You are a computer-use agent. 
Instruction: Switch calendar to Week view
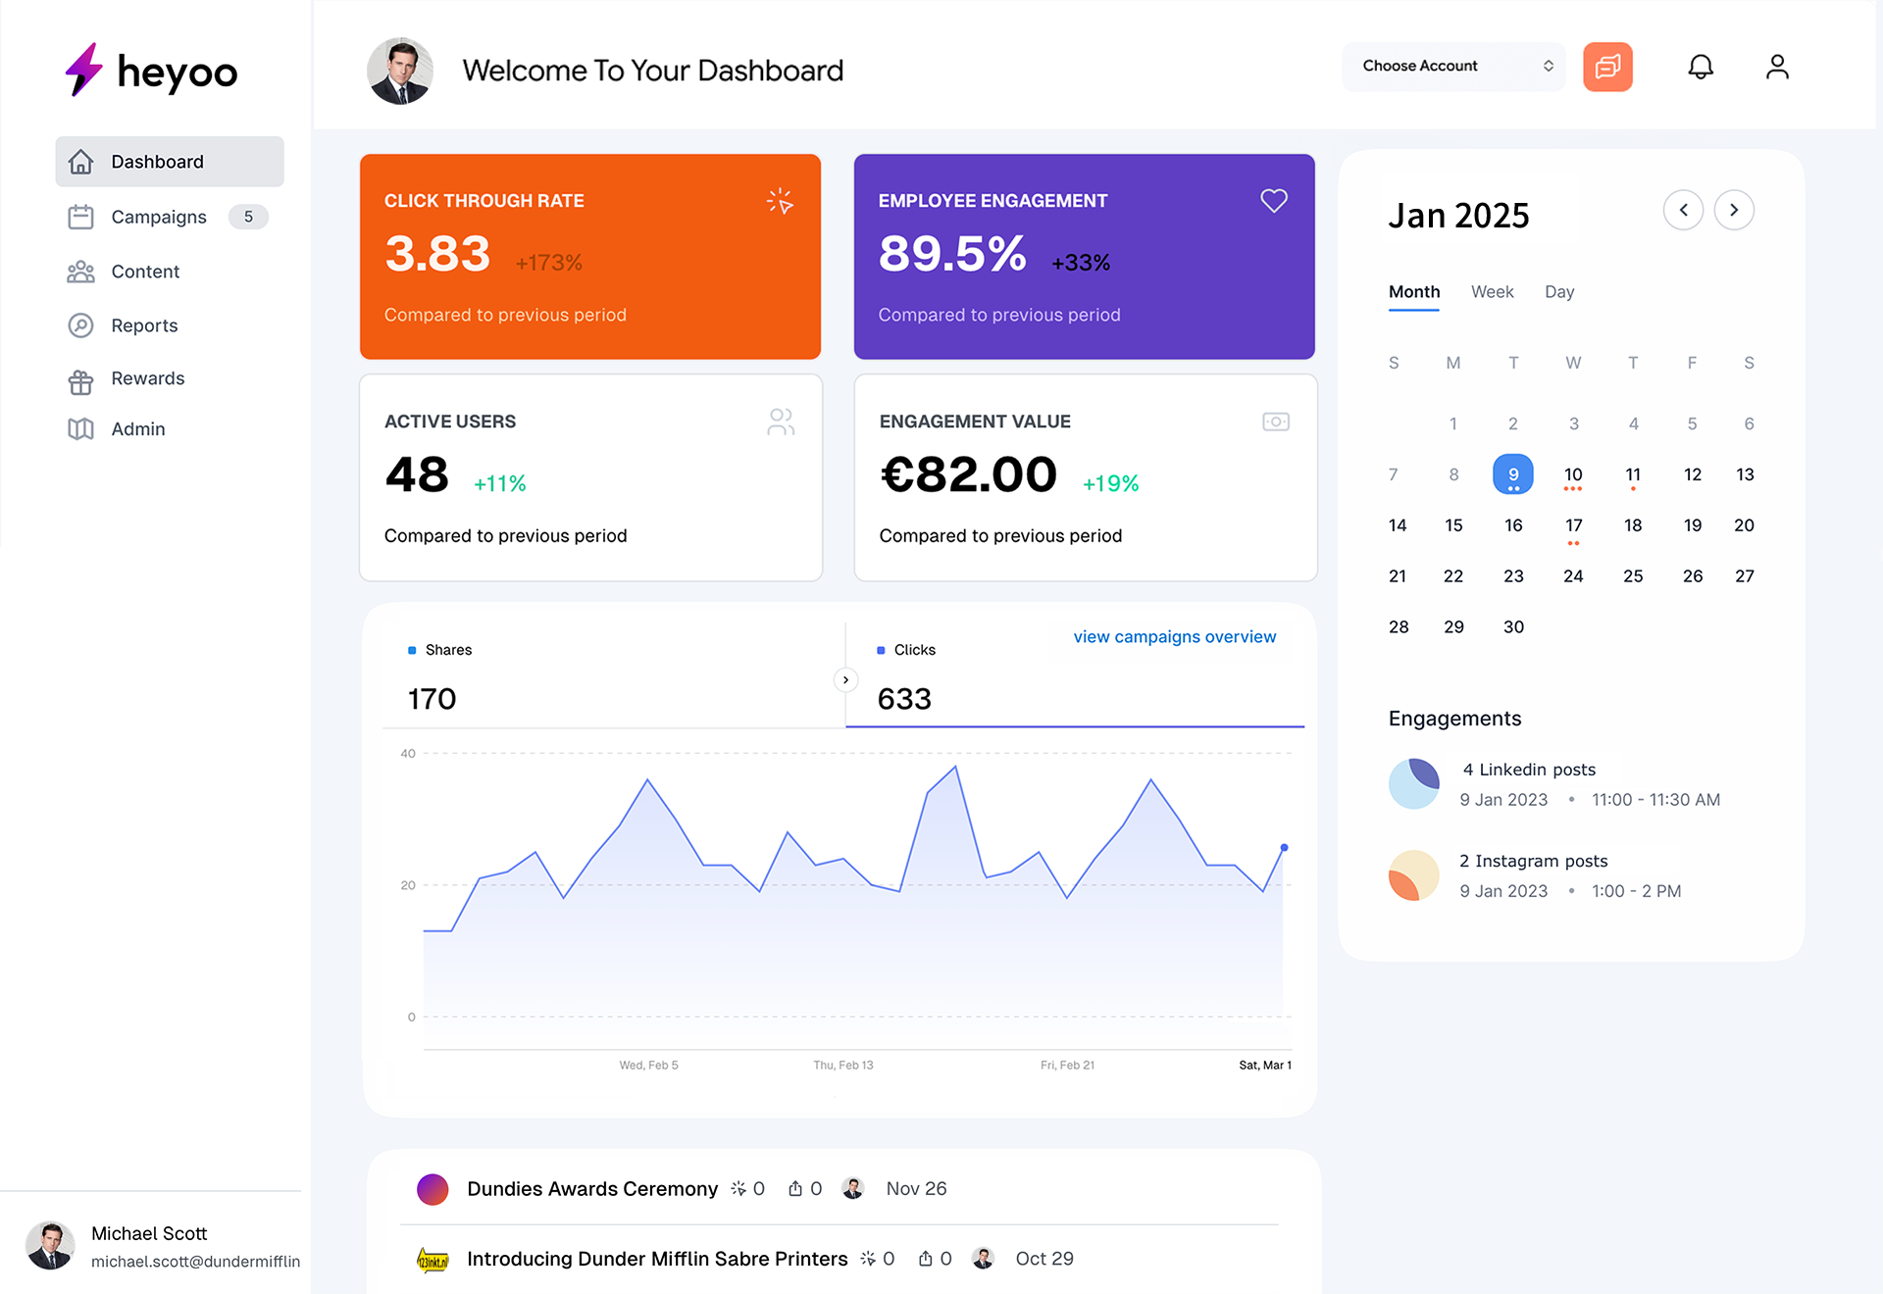tap(1492, 292)
